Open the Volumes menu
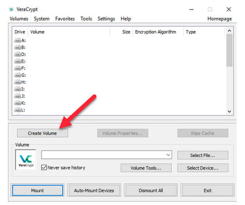Image resolution: width=245 pixels, height=205 pixels. (x=19, y=19)
